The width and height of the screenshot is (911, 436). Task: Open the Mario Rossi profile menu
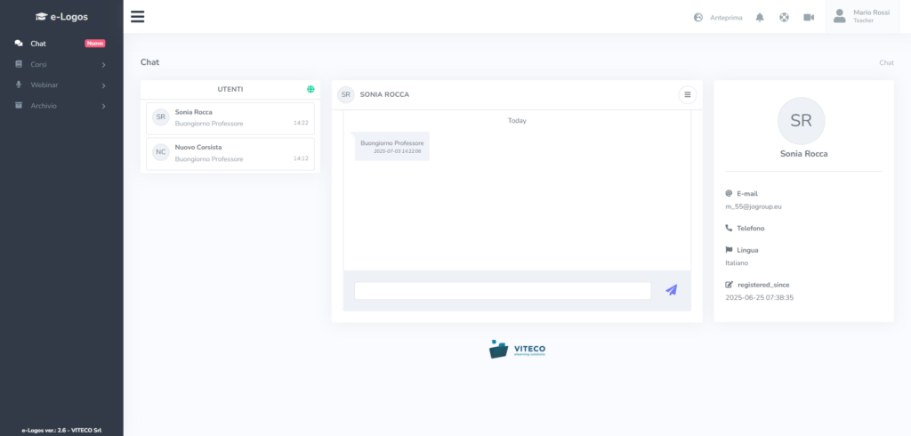pyautogui.click(x=864, y=16)
